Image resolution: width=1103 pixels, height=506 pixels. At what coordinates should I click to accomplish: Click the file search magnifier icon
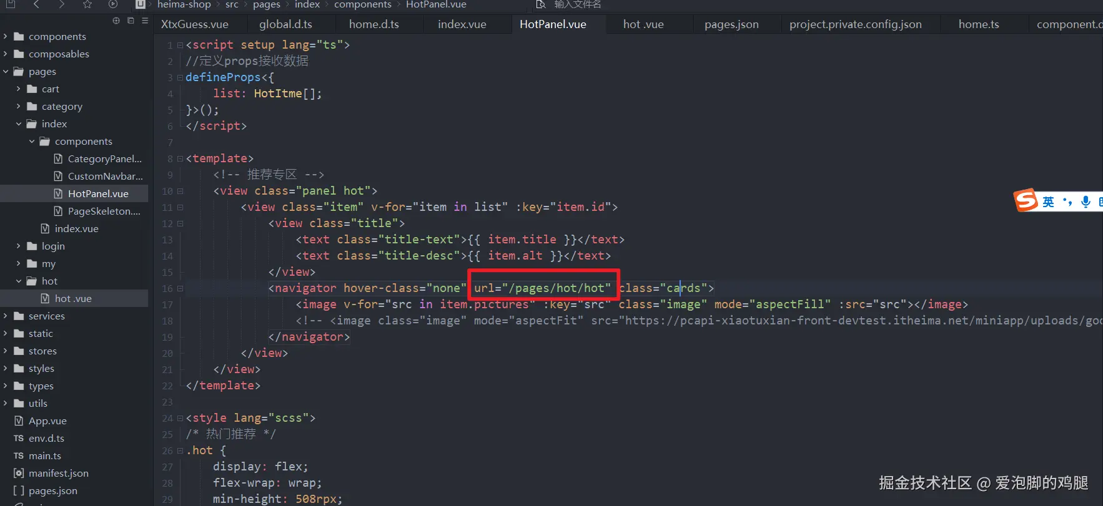click(x=541, y=4)
